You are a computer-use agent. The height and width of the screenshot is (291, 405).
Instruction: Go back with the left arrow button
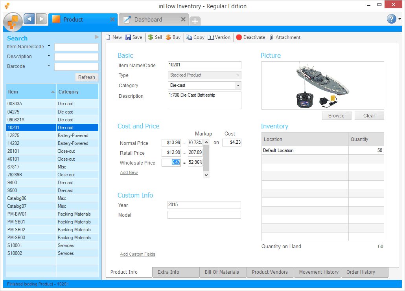pos(29,19)
